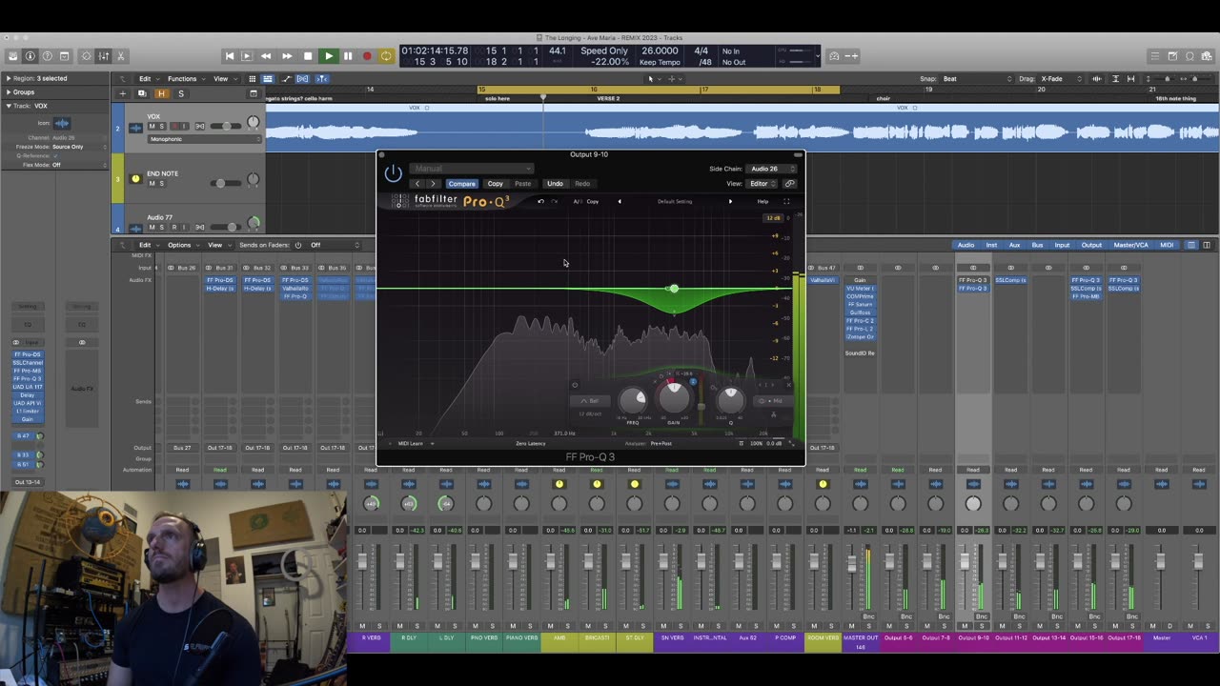Arm the red Record button
The image size is (1220, 686).
[x=367, y=56]
